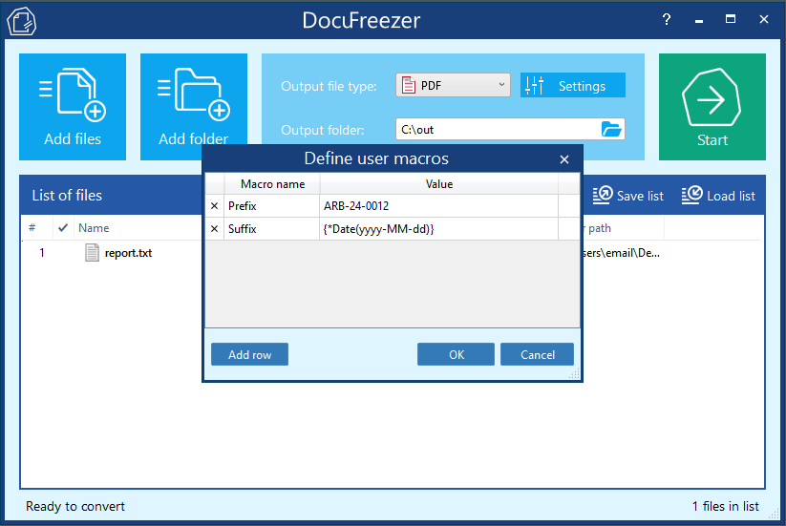Click Save list

[628, 196]
